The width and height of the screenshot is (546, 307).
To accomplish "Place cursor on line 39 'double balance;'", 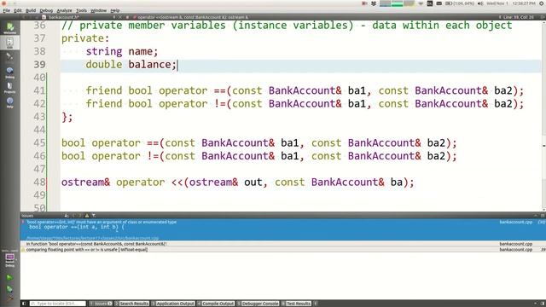I will (131, 65).
